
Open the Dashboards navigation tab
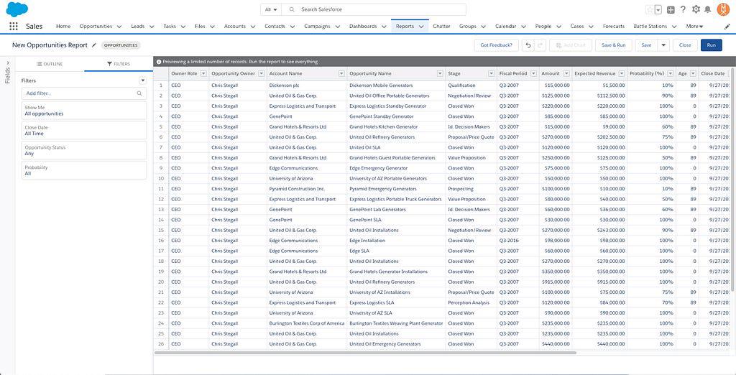(363, 27)
